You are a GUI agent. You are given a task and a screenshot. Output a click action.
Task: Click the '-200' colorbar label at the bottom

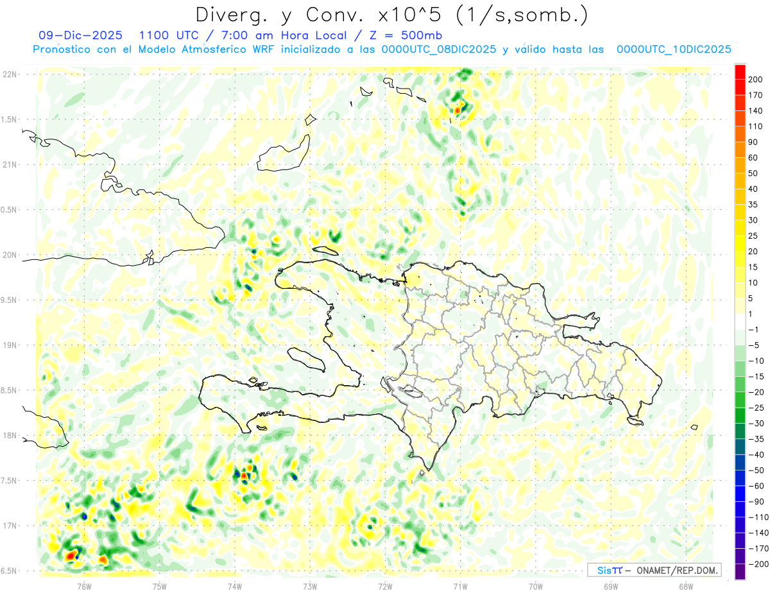[757, 564]
